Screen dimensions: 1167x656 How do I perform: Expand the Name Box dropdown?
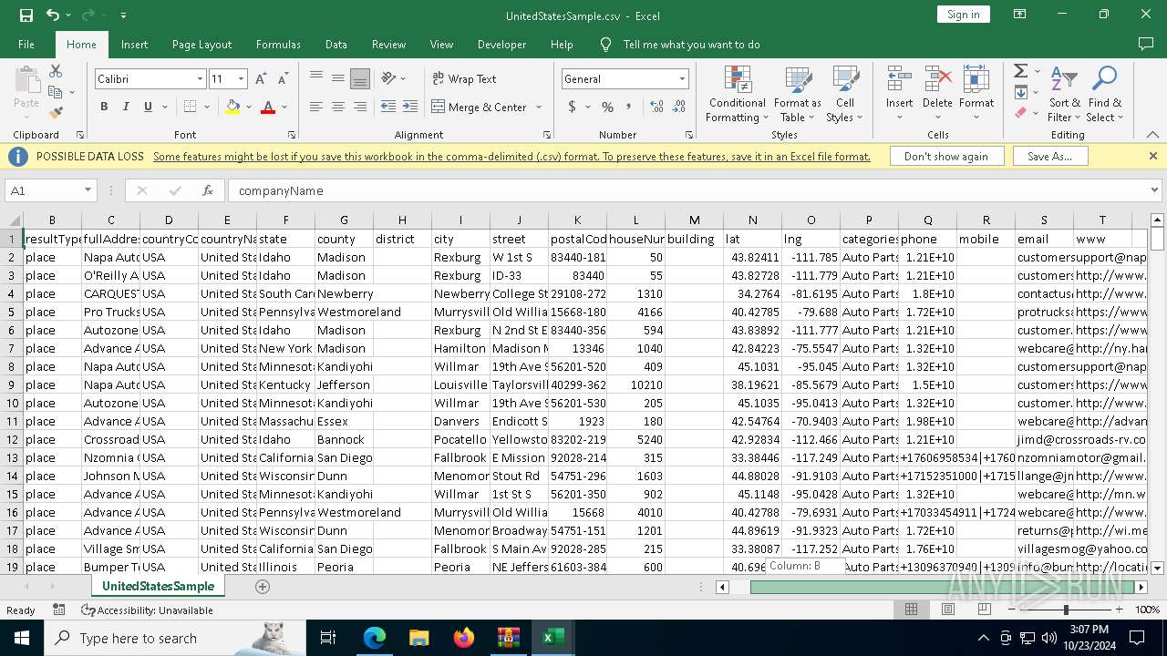coord(88,190)
